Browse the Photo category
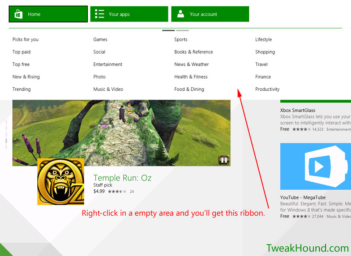Screen dimensions: 351x256 pyautogui.click(x=100, y=77)
